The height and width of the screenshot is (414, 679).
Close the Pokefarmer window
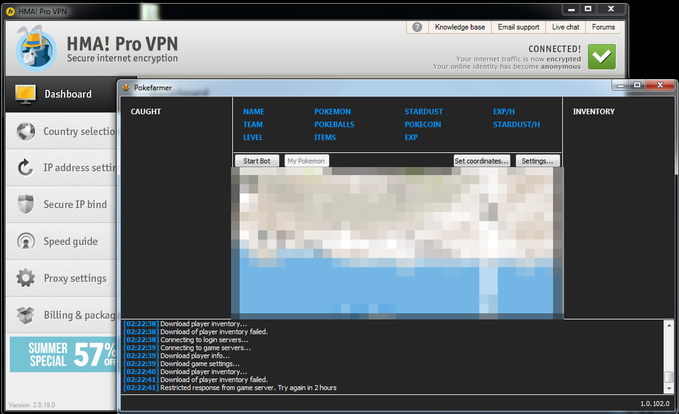[x=660, y=85]
